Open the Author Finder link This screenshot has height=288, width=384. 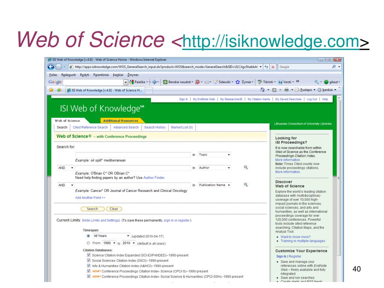coord(154,177)
